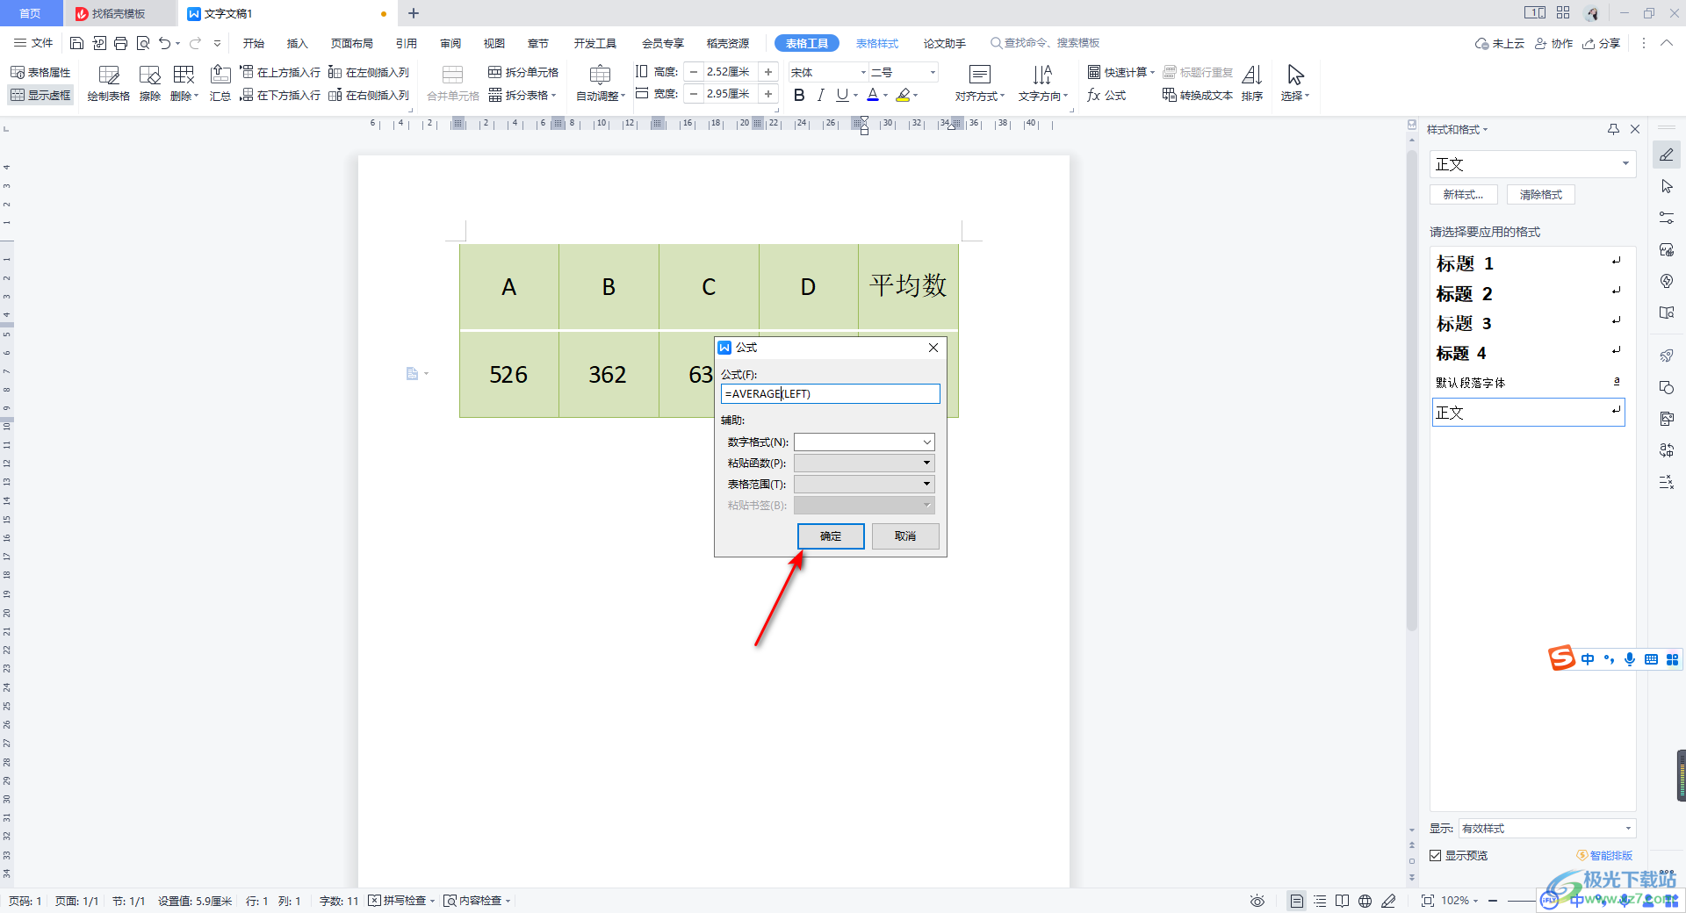This screenshot has width=1686, height=913.
Task: Insert column to the right
Action: [x=369, y=95]
